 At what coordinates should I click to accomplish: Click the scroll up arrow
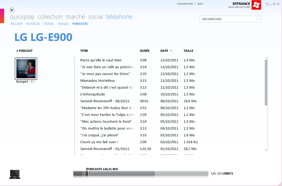266,58
